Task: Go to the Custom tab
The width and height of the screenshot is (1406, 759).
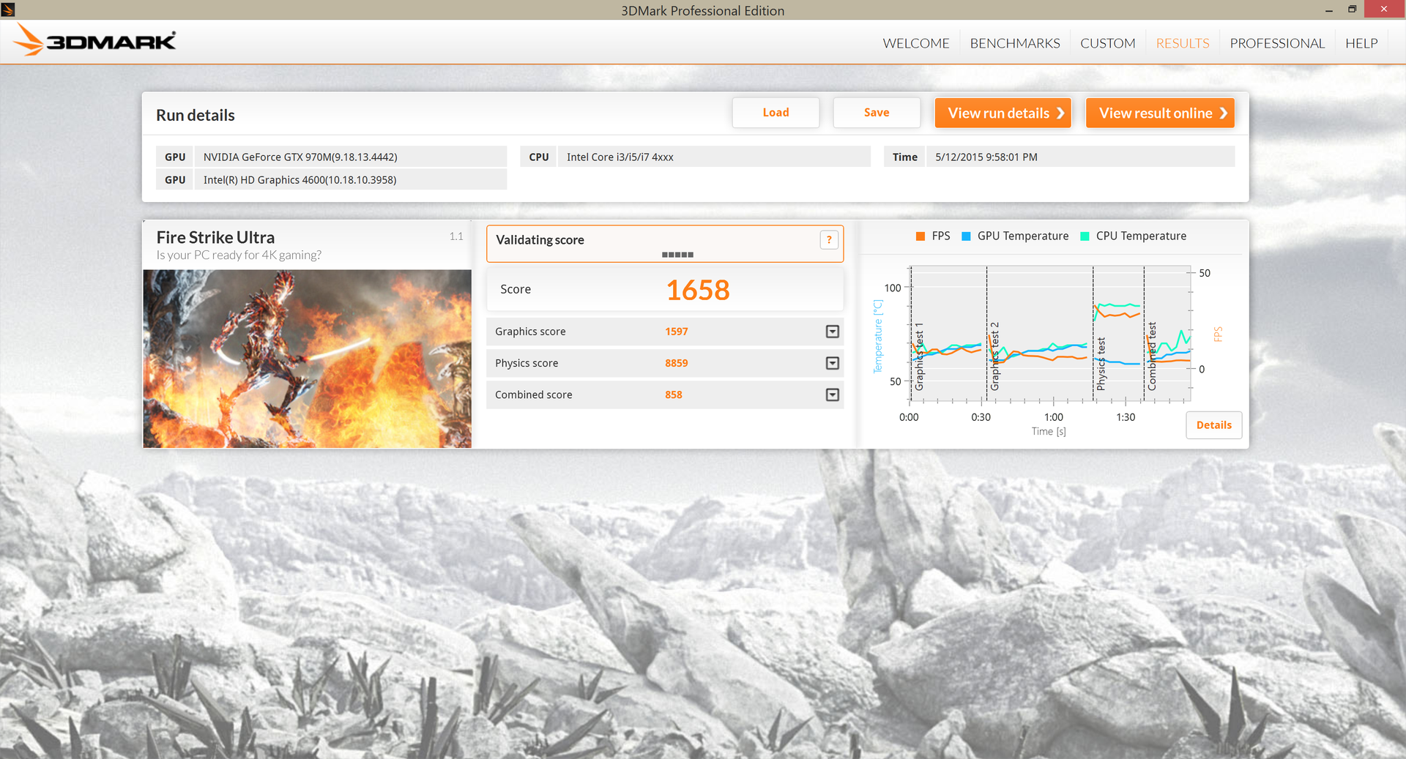Action: pyautogui.click(x=1107, y=43)
